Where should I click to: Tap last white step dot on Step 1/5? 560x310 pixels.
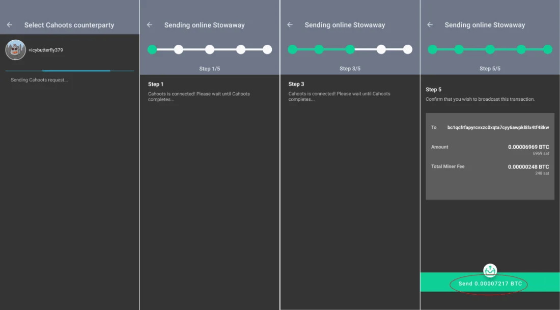click(x=267, y=49)
